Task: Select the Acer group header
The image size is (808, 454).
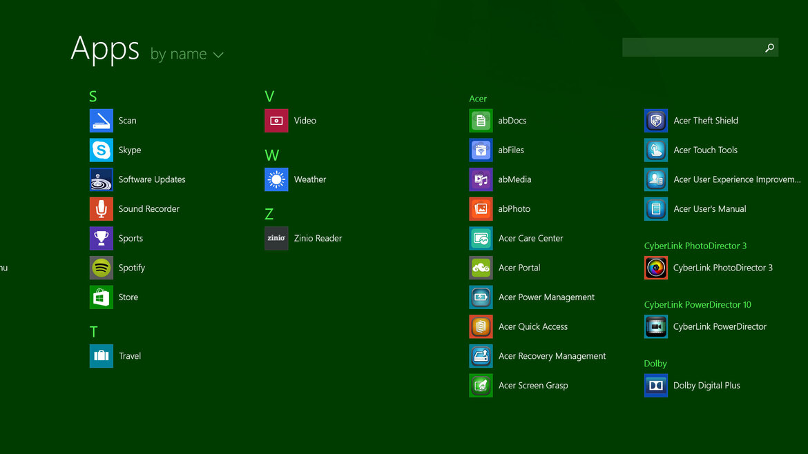Action: click(478, 98)
